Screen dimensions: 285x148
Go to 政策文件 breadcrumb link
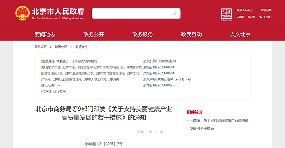(81, 47)
